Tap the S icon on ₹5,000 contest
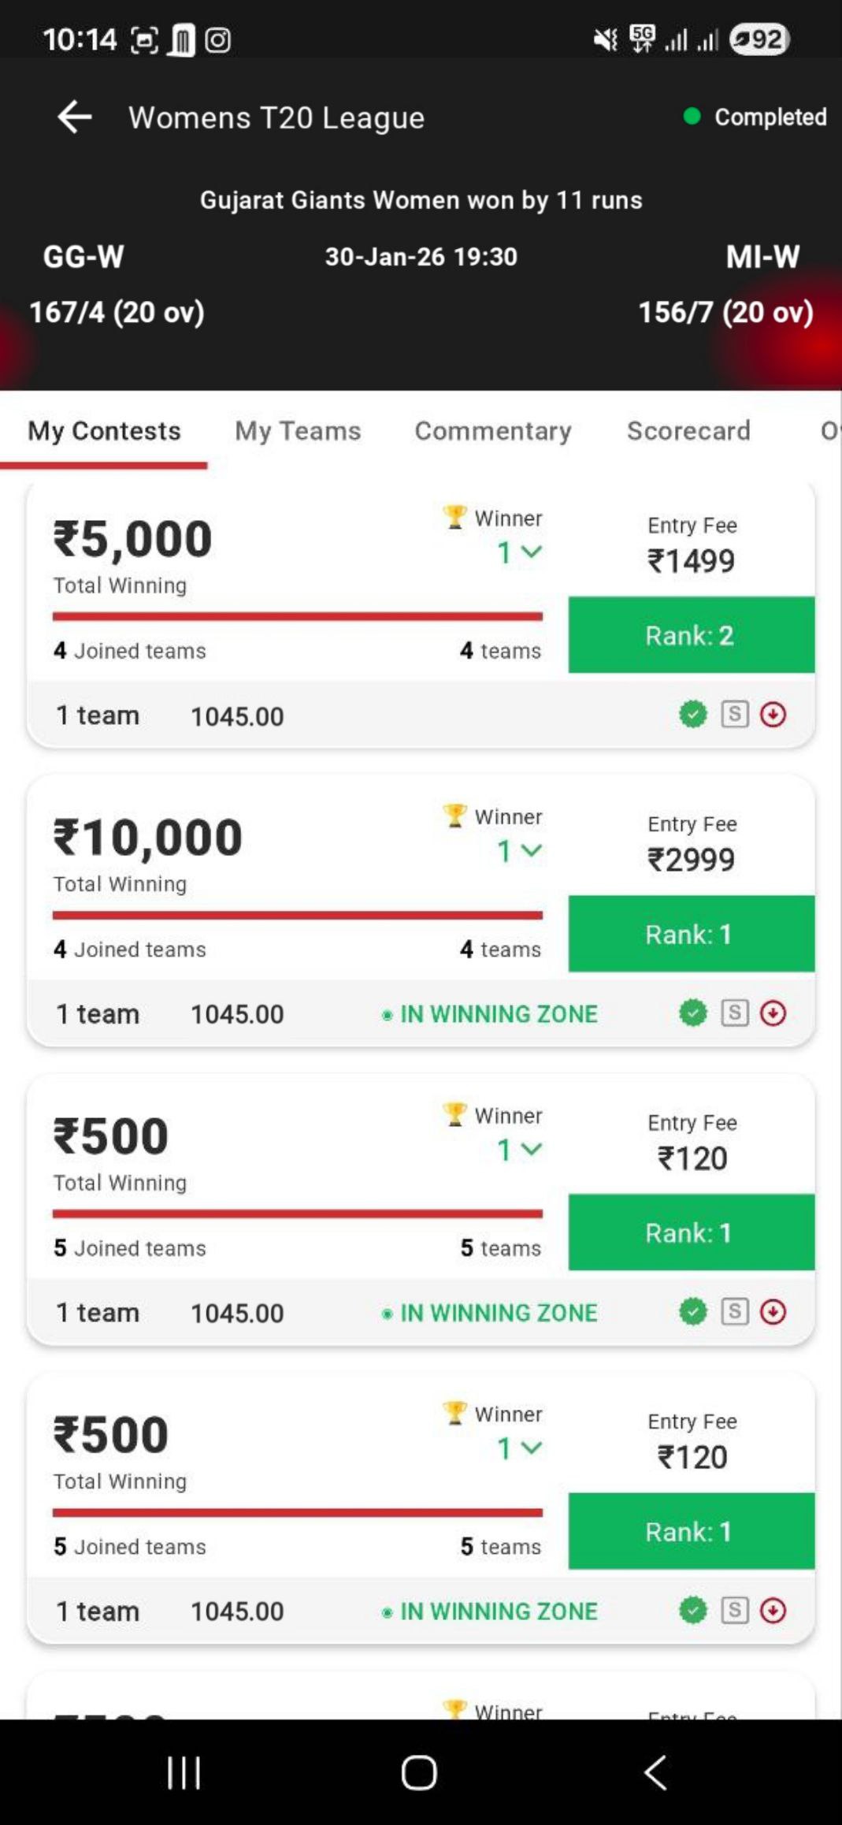This screenshot has width=842, height=1825. [734, 715]
